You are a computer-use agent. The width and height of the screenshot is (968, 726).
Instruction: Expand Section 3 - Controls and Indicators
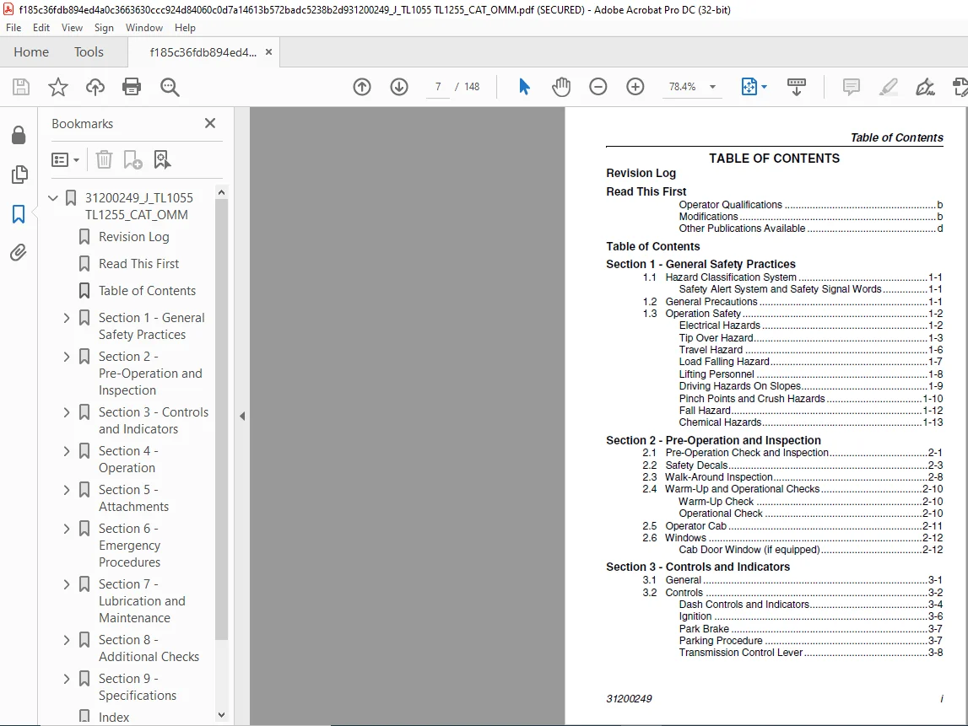pyautogui.click(x=67, y=412)
